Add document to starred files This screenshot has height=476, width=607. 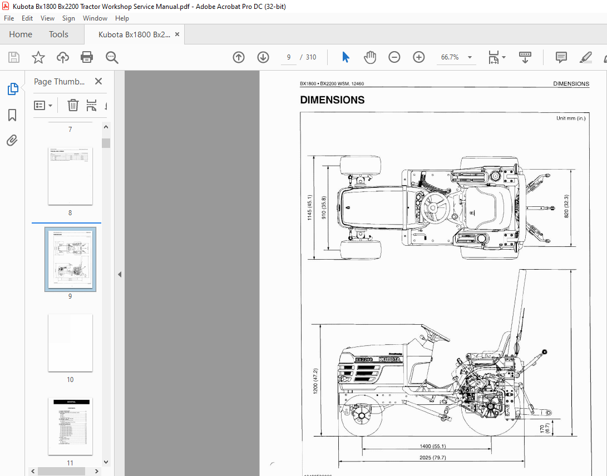(x=38, y=57)
